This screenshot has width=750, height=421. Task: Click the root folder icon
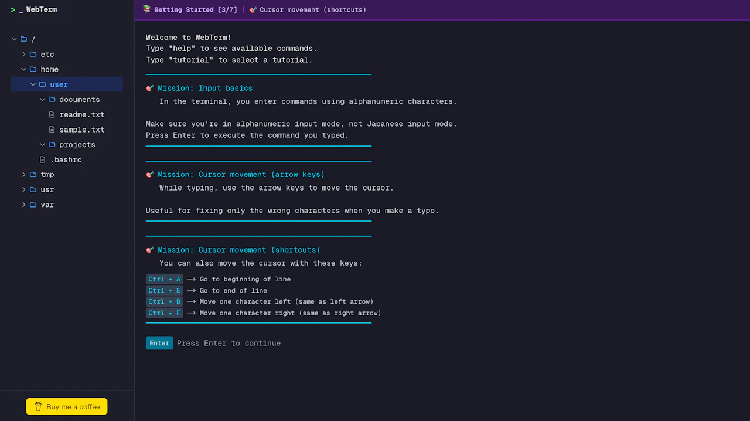(x=23, y=39)
